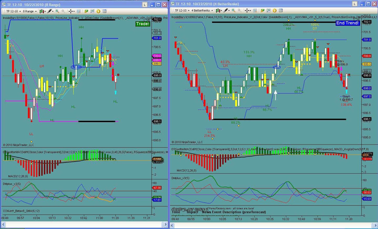This screenshot has height=229, width=378.
Task: Click the 214.3% swing label under LL
Action: [210, 136]
